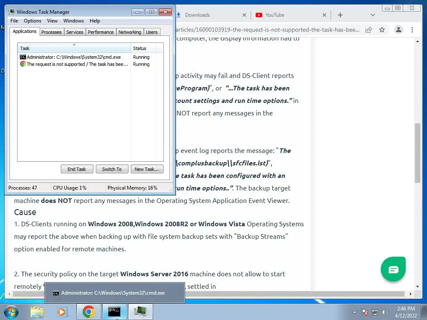Screen dimensions: 427x320
Task: Click the page vertical scrollbar thumb
Action: coord(418,153)
